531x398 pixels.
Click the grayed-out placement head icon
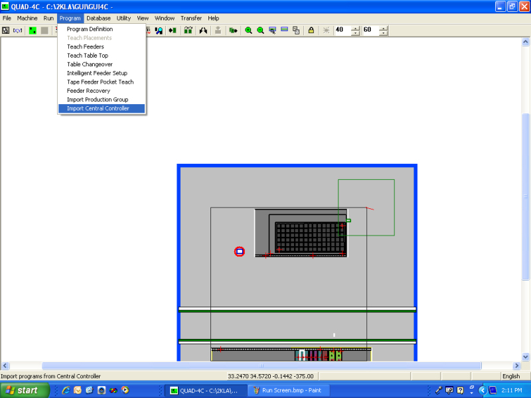pyautogui.click(x=218, y=31)
